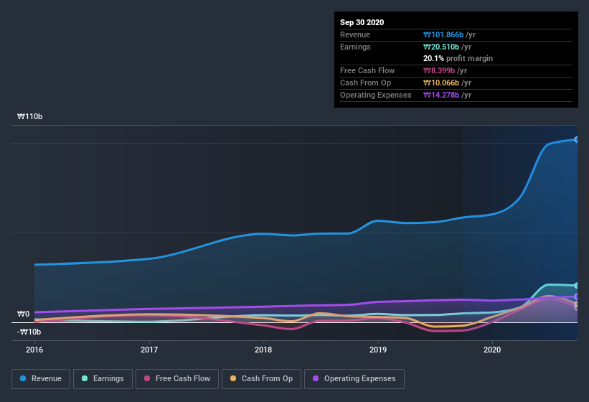Click the Cash From Op label in tooltip

click(365, 83)
